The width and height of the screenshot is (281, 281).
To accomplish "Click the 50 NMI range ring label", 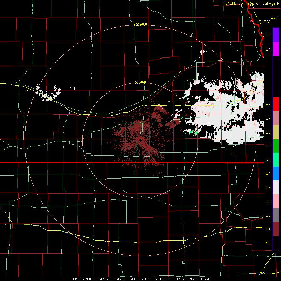I will click(140, 83).
